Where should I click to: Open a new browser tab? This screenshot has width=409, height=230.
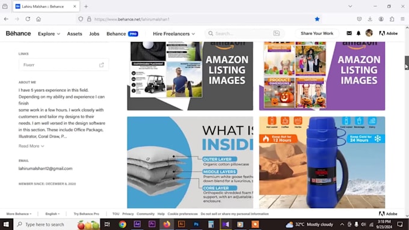point(86,7)
